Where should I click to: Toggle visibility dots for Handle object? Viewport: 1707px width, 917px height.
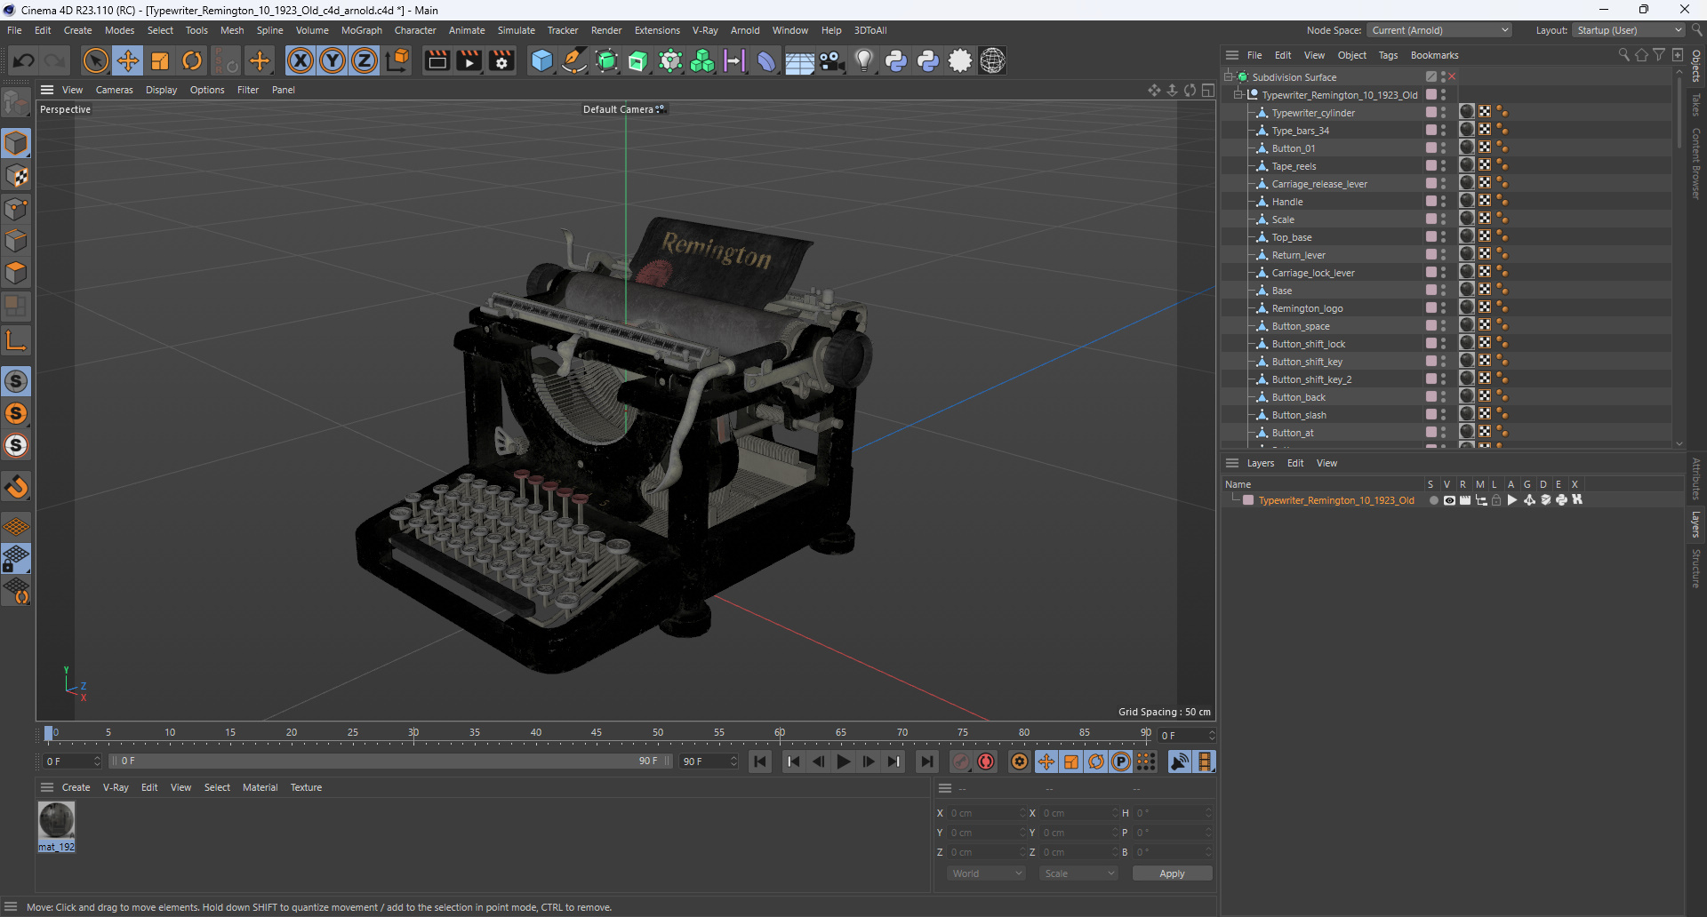point(1443,202)
